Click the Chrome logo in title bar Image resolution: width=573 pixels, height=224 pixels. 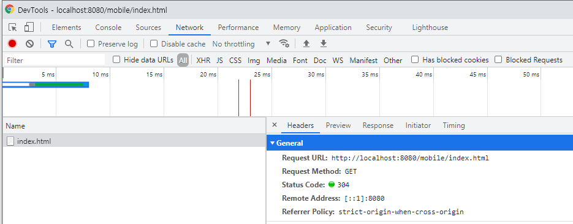[10, 9]
